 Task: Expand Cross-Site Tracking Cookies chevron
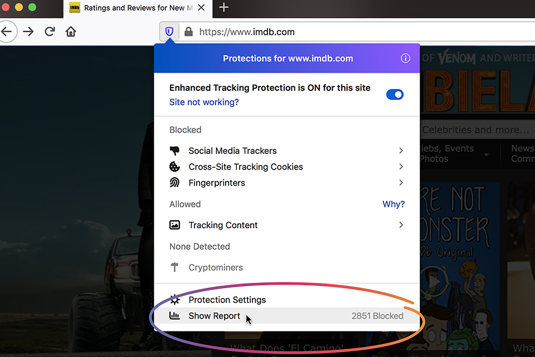point(401,167)
